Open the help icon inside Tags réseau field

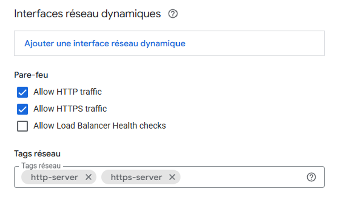click(x=311, y=177)
